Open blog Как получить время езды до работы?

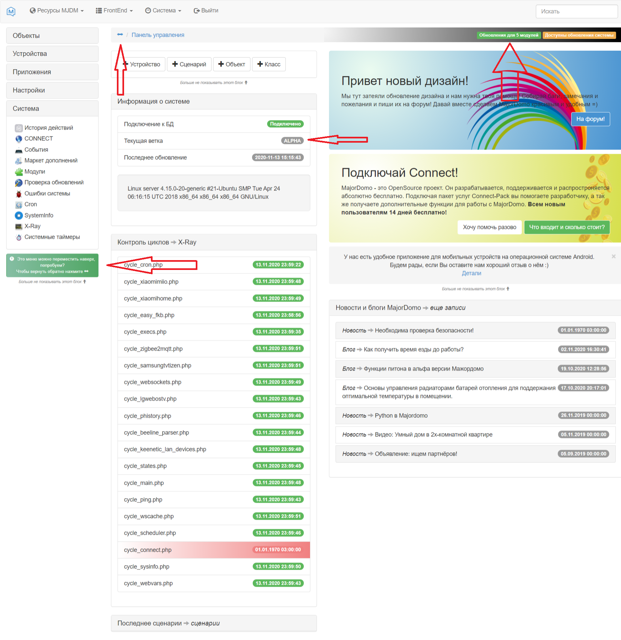point(413,349)
